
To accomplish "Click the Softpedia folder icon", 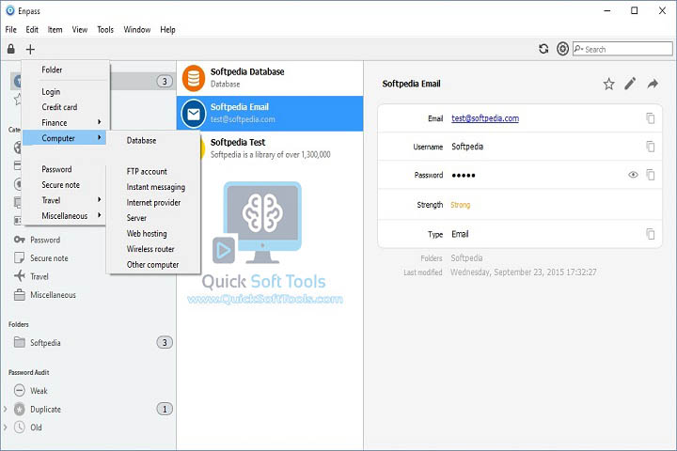I will (x=19, y=342).
